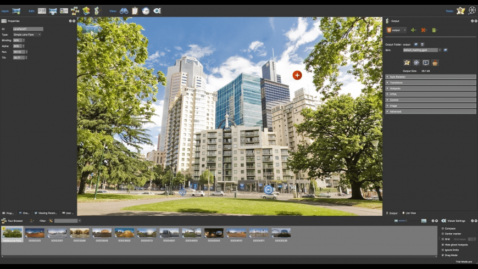This screenshot has width=478, height=269.
Task: Open the Animation film reel tool
Action: 472,10
